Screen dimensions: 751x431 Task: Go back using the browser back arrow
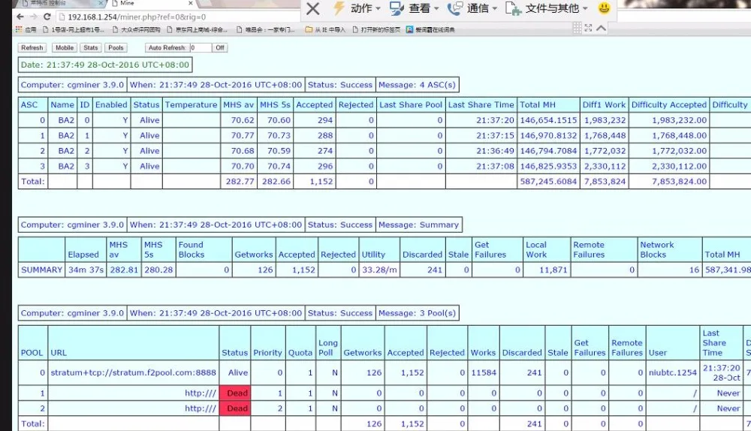(x=20, y=17)
